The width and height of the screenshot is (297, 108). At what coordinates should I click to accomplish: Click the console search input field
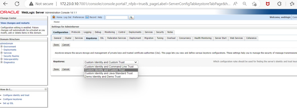pos(117,17)
